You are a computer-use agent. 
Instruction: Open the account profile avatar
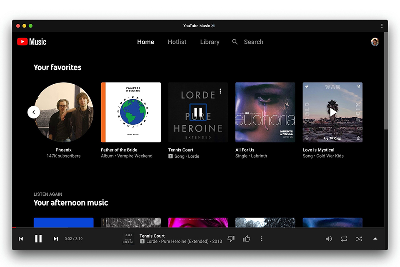[375, 42]
